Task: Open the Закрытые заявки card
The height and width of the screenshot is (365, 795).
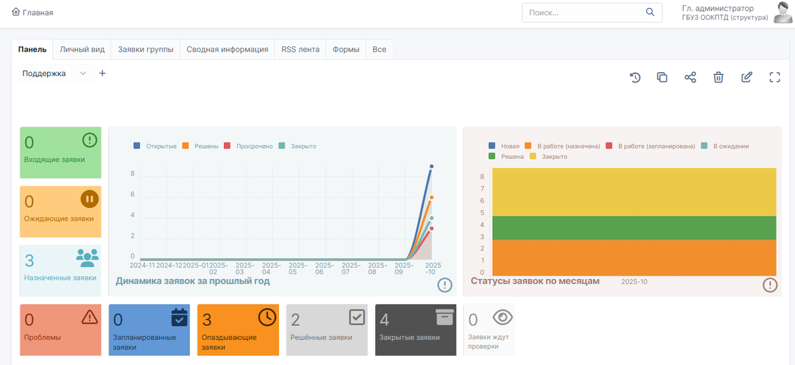Action: [415, 330]
